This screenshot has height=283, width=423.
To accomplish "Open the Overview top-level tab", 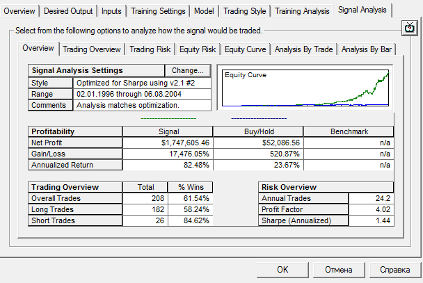I will 19,11.
